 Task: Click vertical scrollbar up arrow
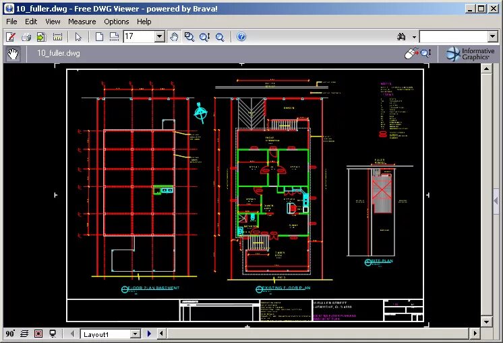click(486, 69)
